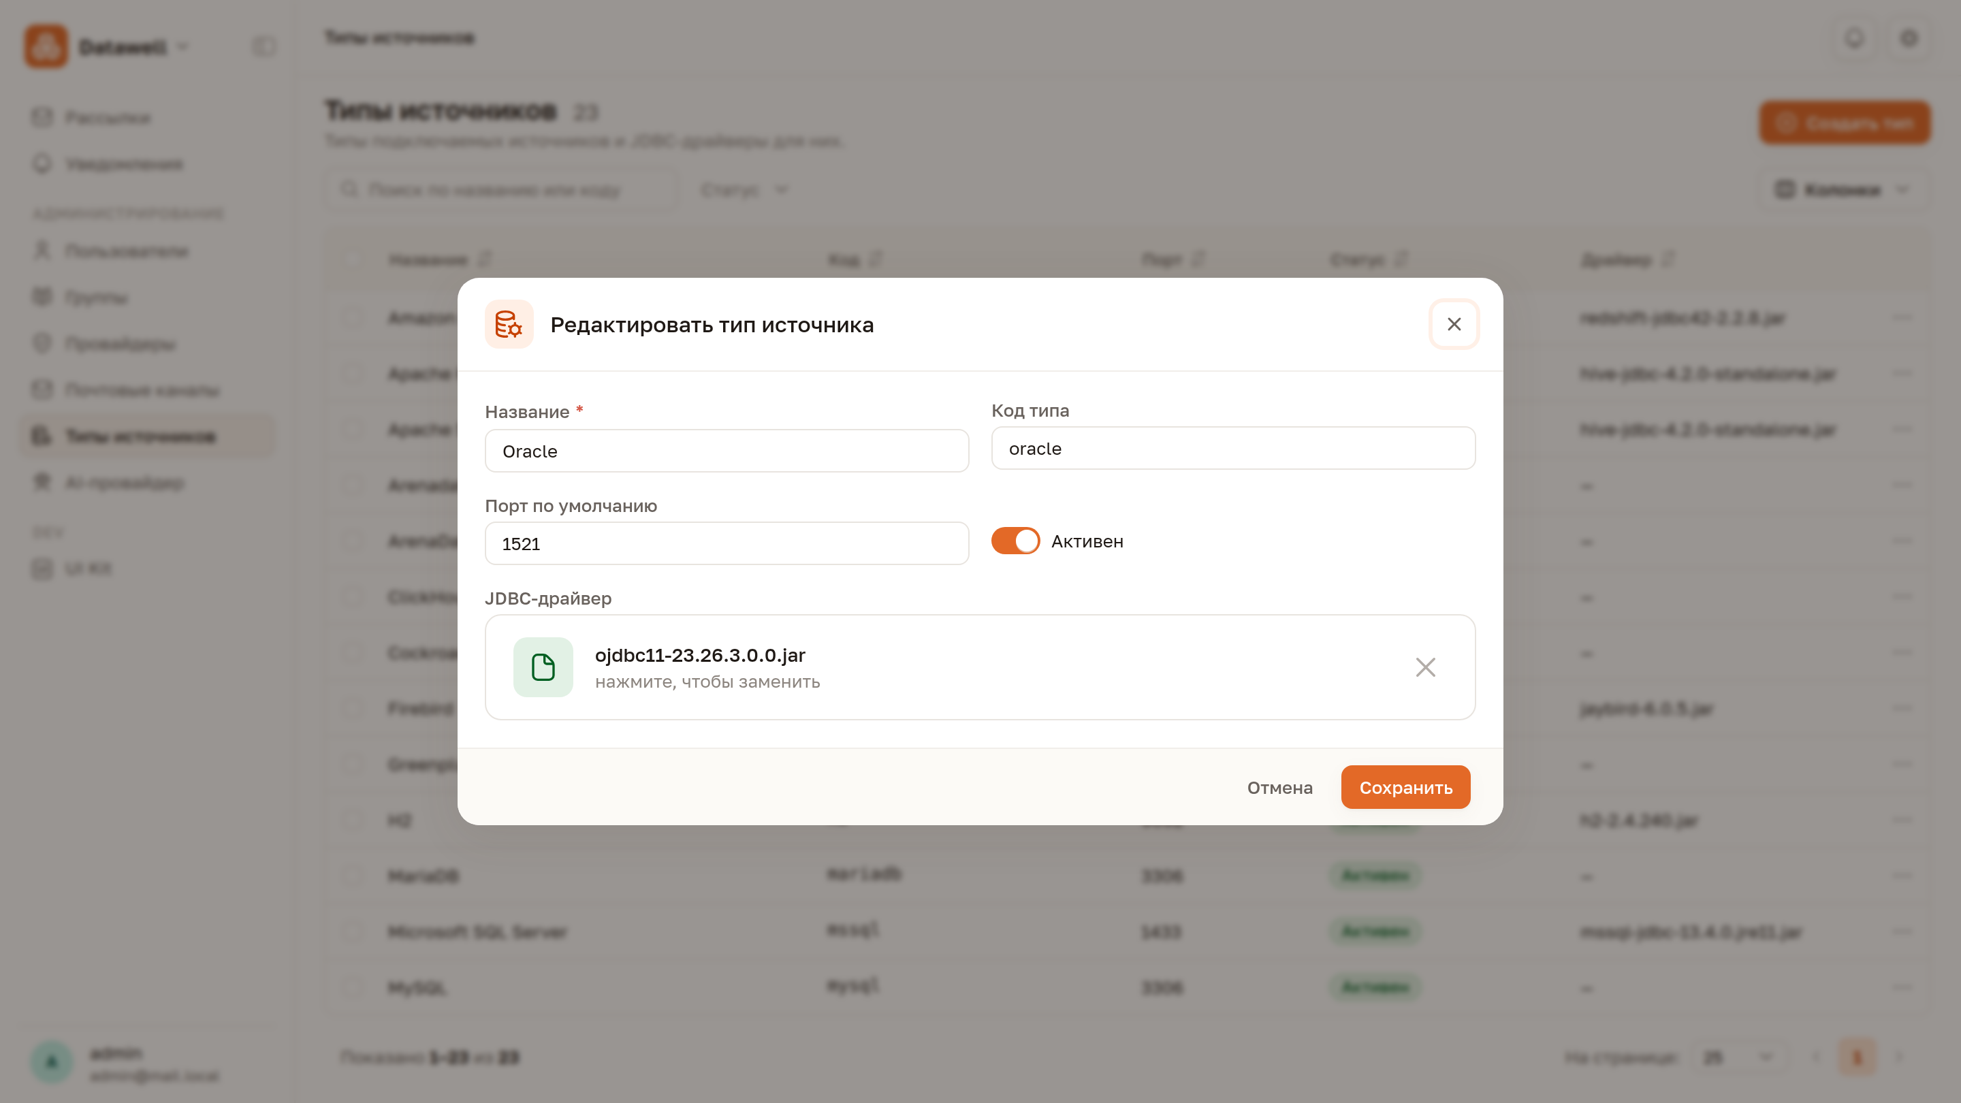Screen dimensions: 1961x1103
Task: Check the Microsoft SQL Server row checkbox
Action: click(x=352, y=931)
